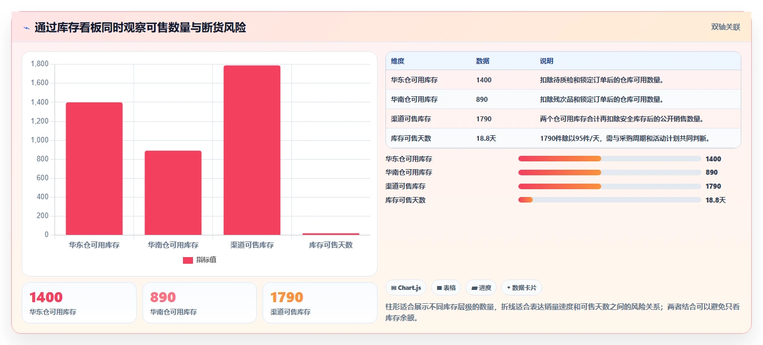The image size is (763, 345).
Task: Click 库存可售天数 label in progress list
Action: [x=405, y=200]
